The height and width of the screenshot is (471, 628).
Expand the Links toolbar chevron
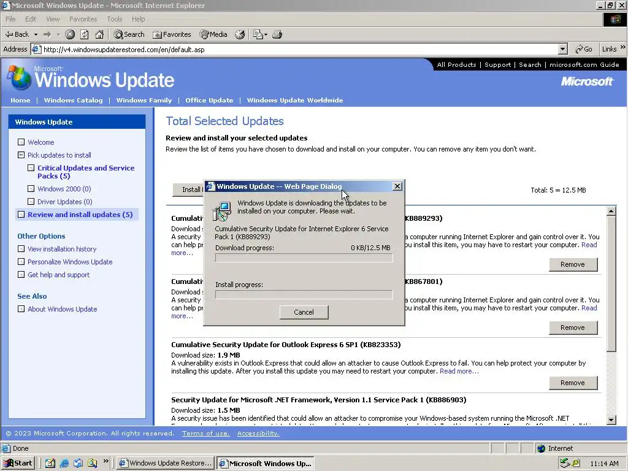(623, 47)
